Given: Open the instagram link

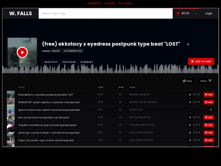Looking at the screenshot, I should [94, 3].
